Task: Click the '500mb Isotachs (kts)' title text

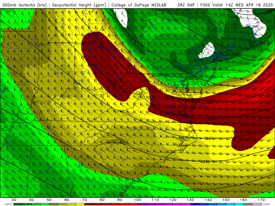Action: tap(24, 5)
